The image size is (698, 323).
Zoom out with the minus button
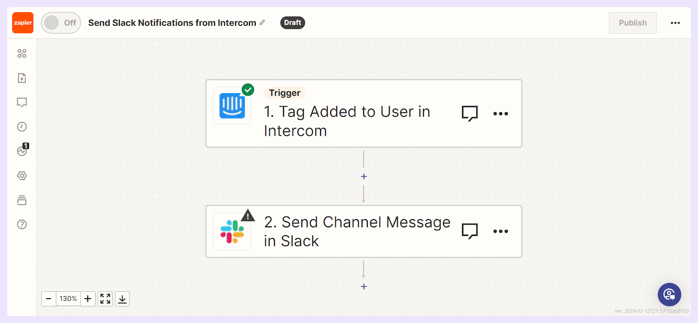coord(49,299)
